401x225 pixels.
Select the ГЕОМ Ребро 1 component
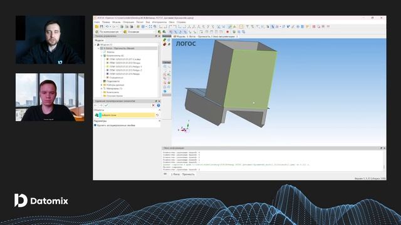[125, 67]
